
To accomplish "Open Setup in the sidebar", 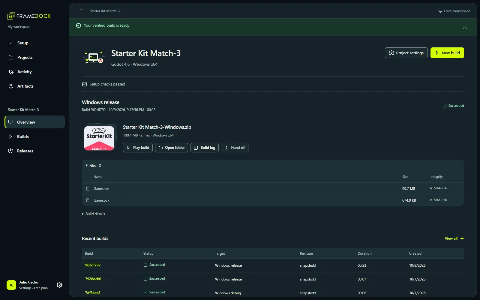I will pos(34,43).
